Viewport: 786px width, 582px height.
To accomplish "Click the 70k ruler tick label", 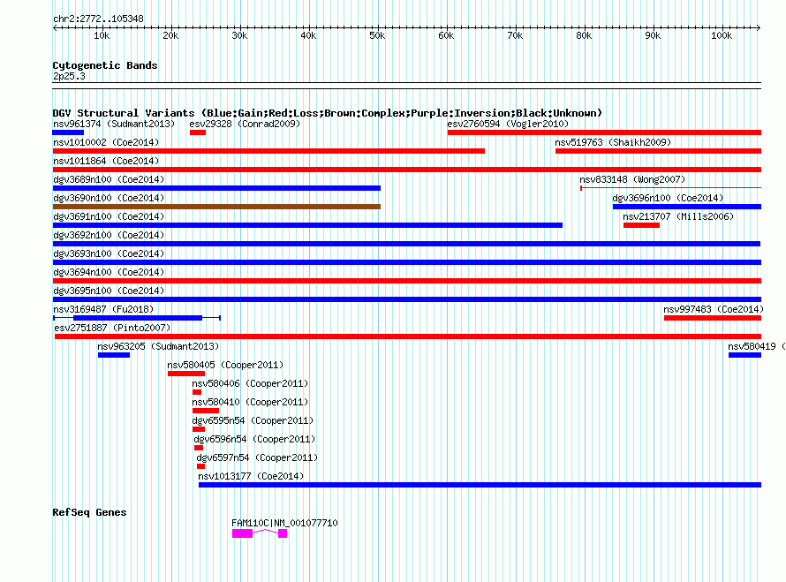I will point(515,35).
